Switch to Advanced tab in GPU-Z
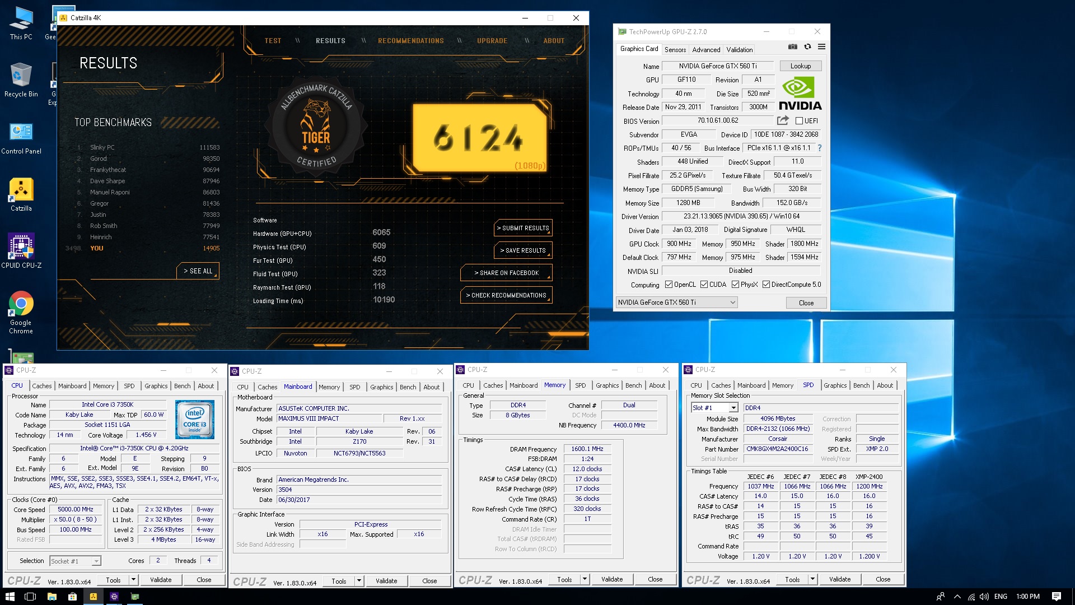 point(706,49)
